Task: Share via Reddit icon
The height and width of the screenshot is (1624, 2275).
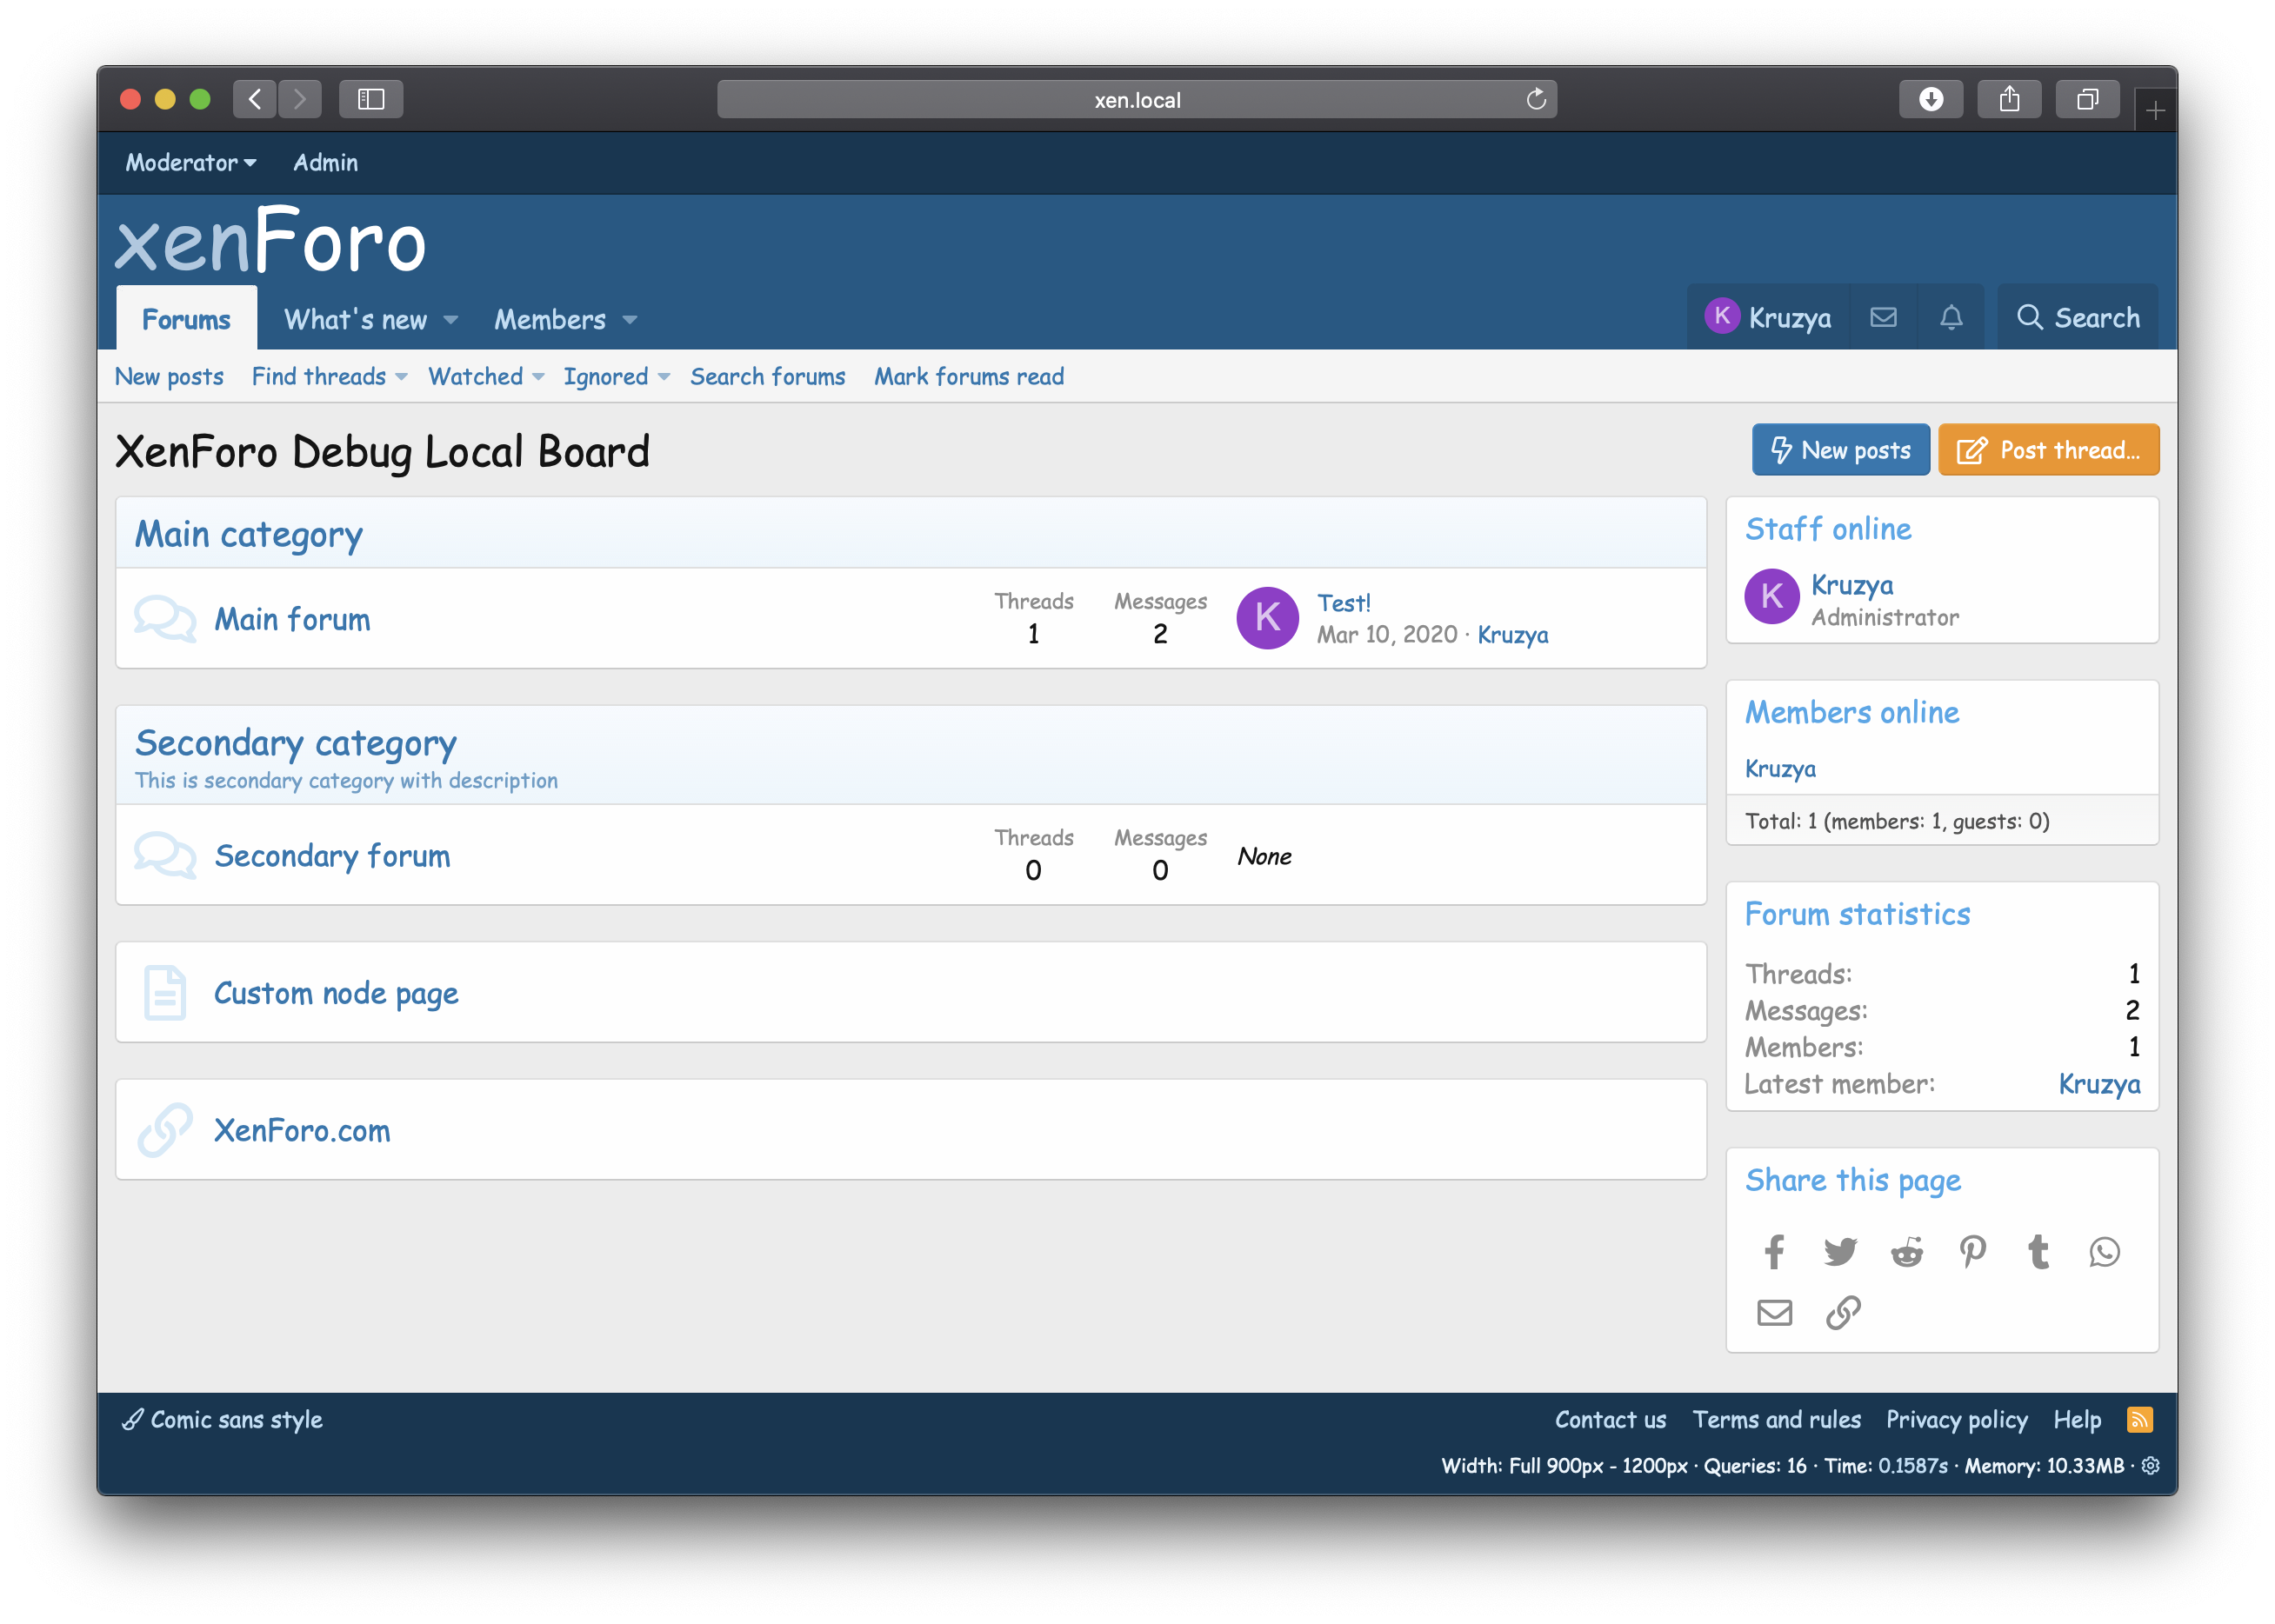Action: tap(1907, 1251)
